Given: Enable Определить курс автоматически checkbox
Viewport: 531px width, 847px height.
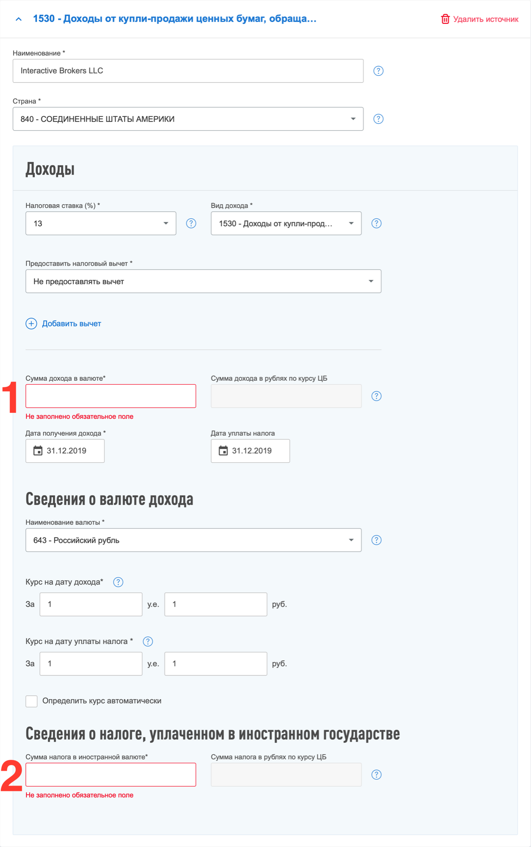Looking at the screenshot, I should [x=32, y=701].
